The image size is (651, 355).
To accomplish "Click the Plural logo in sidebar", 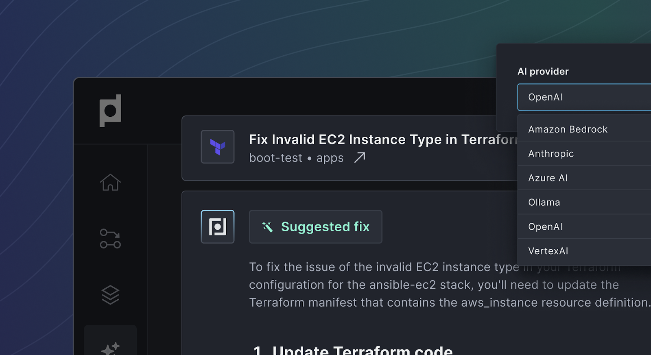I will coord(110,111).
